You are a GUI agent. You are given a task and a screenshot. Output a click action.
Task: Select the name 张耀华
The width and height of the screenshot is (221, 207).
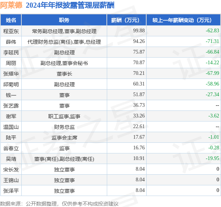pos(11,73)
